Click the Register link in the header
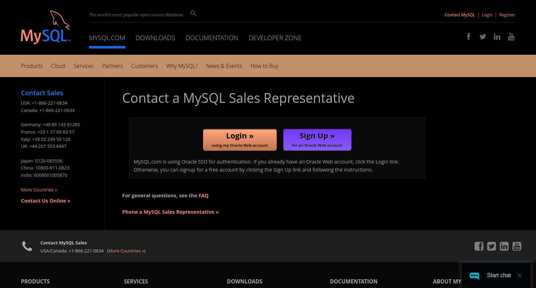Viewport: 536px width, 288px height. point(507,15)
